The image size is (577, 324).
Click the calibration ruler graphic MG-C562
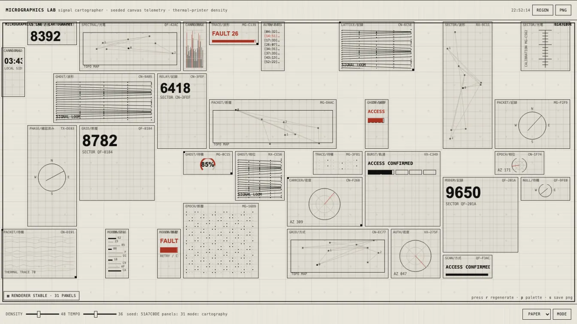click(545, 48)
